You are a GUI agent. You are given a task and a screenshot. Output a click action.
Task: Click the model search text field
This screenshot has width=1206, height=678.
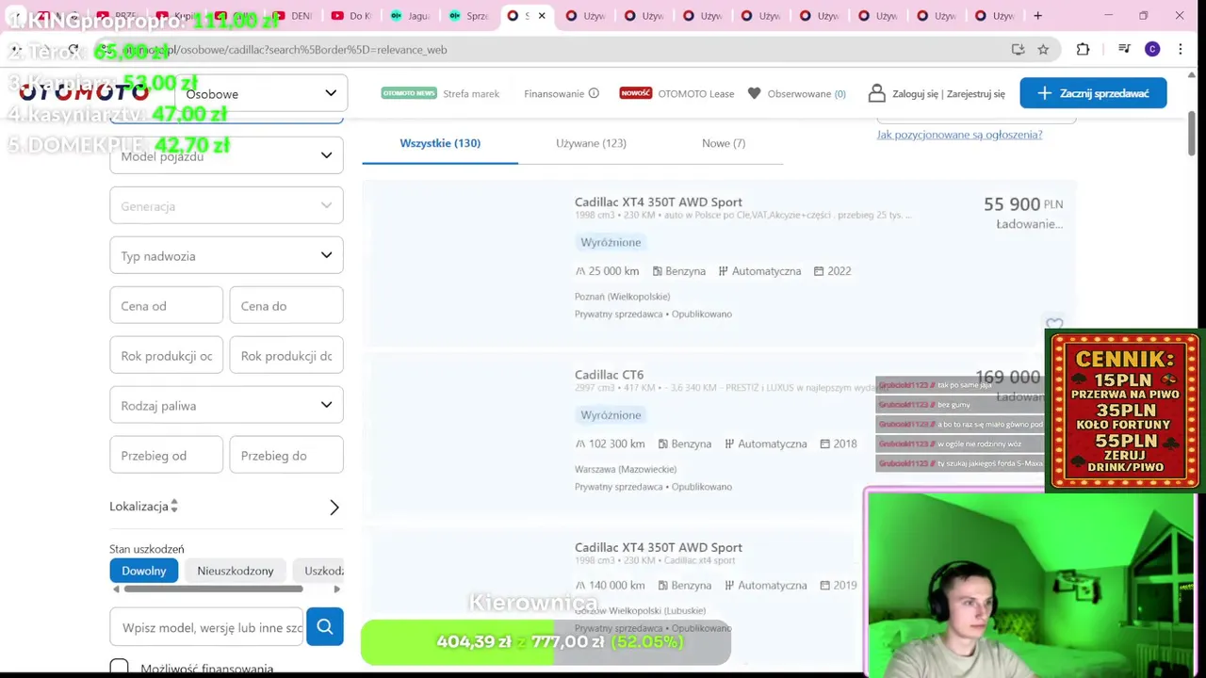(x=207, y=627)
